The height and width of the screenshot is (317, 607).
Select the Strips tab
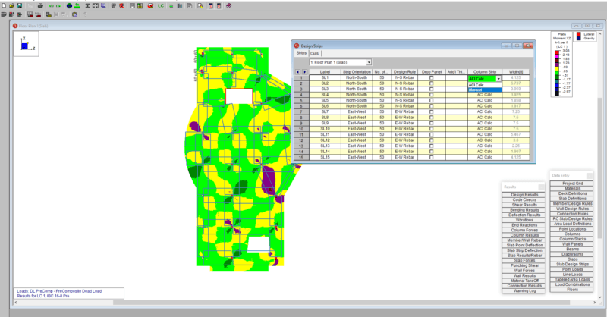pos(301,53)
